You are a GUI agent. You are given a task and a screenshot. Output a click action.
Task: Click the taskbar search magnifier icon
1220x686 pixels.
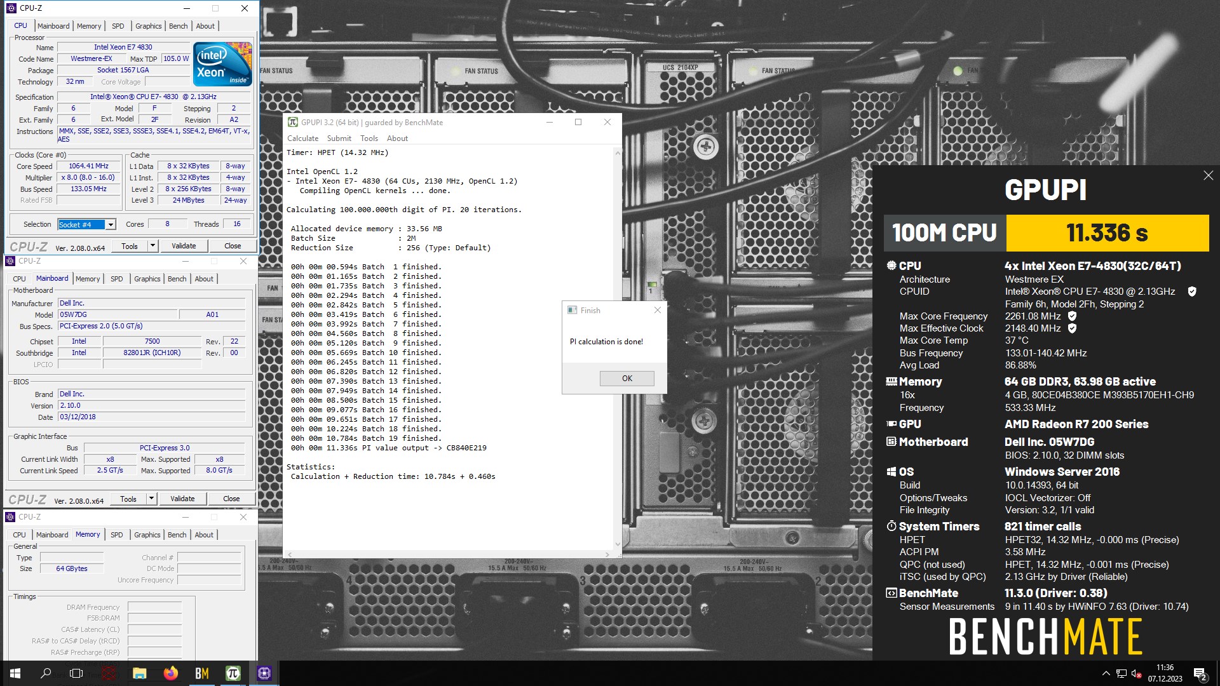pyautogui.click(x=46, y=673)
